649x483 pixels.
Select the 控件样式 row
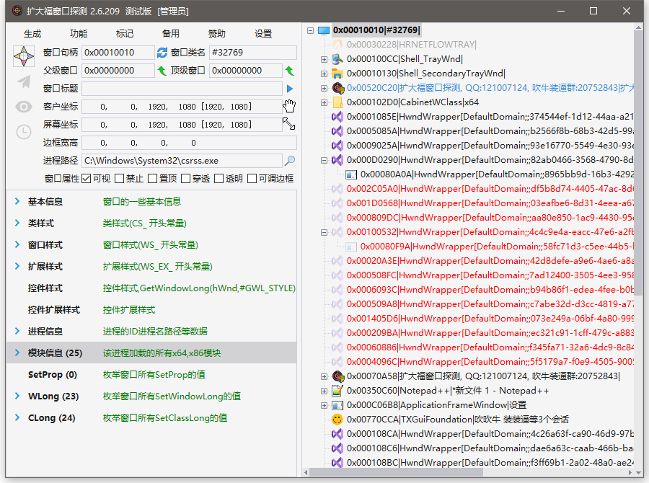click(x=151, y=288)
